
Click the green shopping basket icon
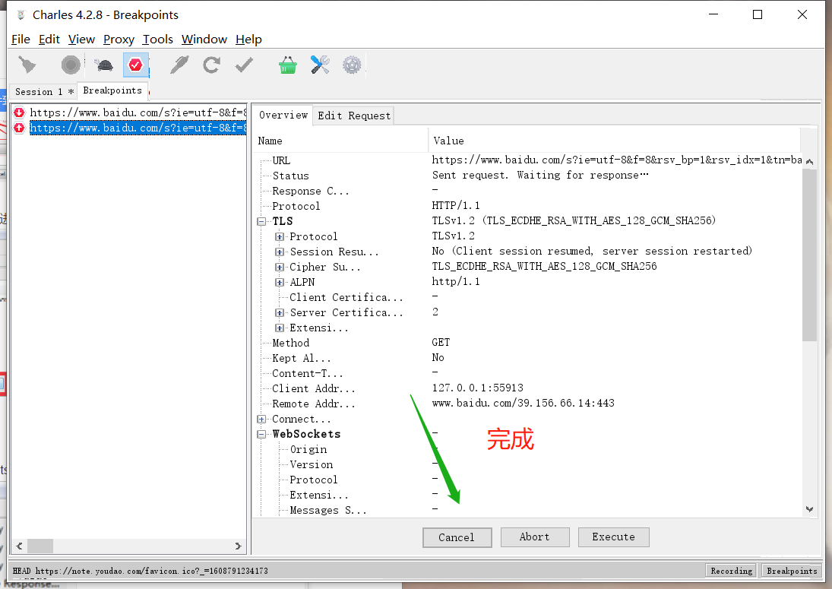(x=288, y=65)
